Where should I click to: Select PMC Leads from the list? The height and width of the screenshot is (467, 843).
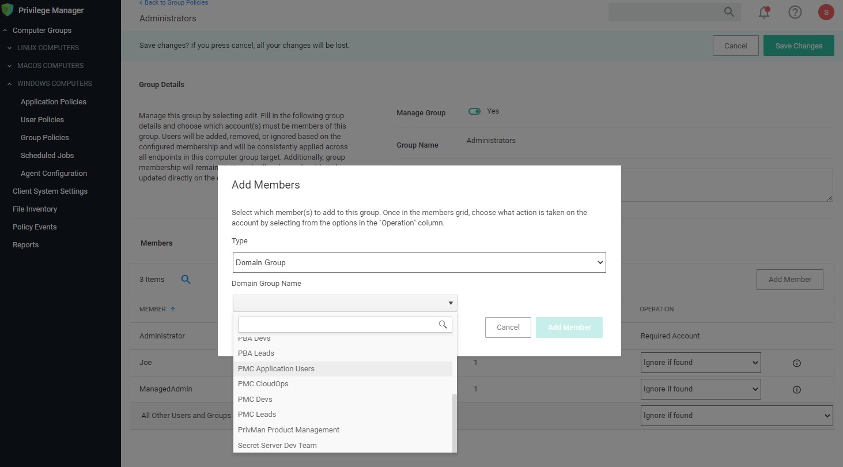click(x=343, y=415)
